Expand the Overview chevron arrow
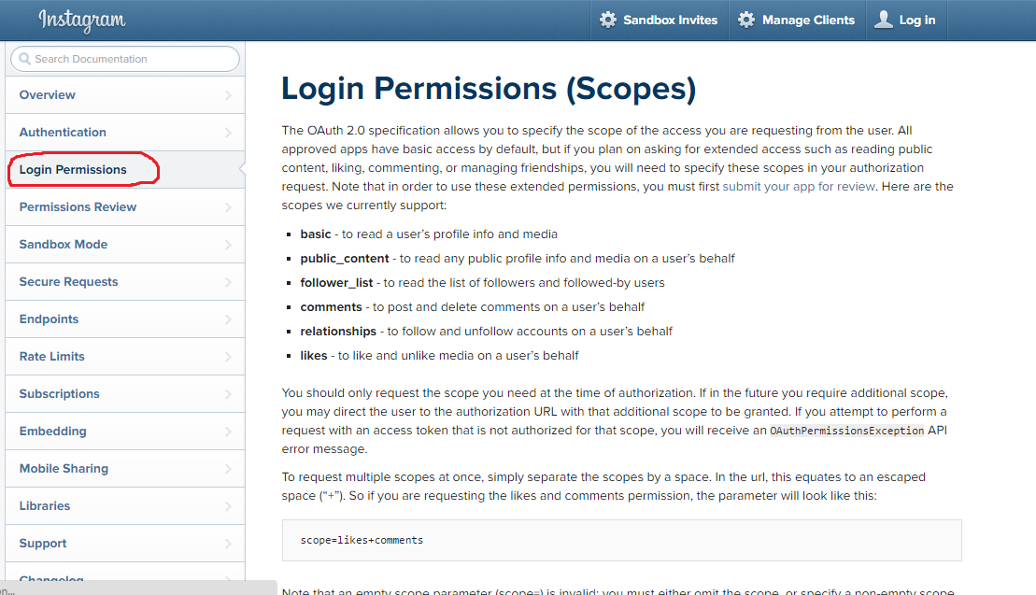 (x=228, y=95)
